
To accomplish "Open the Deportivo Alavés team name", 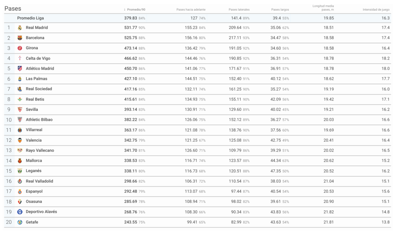I will tap(41, 212).
